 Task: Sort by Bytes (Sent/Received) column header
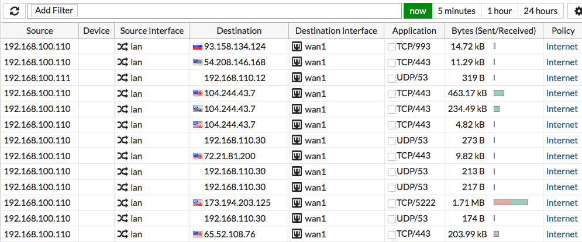[x=494, y=31]
